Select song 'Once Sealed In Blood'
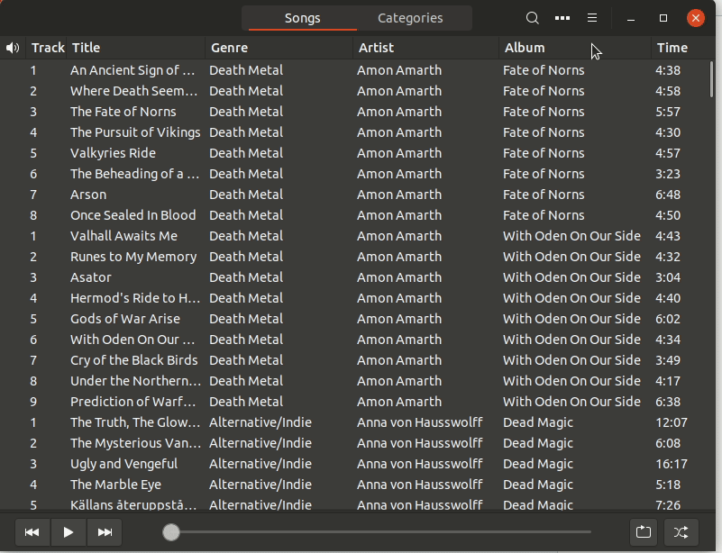 coord(133,215)
